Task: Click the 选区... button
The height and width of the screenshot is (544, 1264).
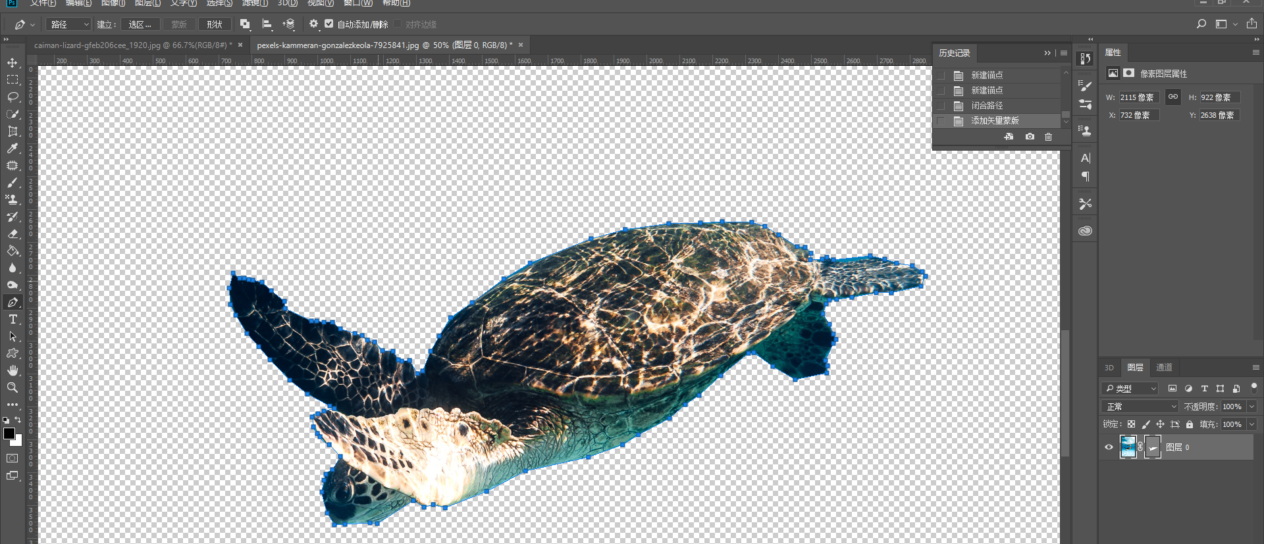Action: coord(140,24)
